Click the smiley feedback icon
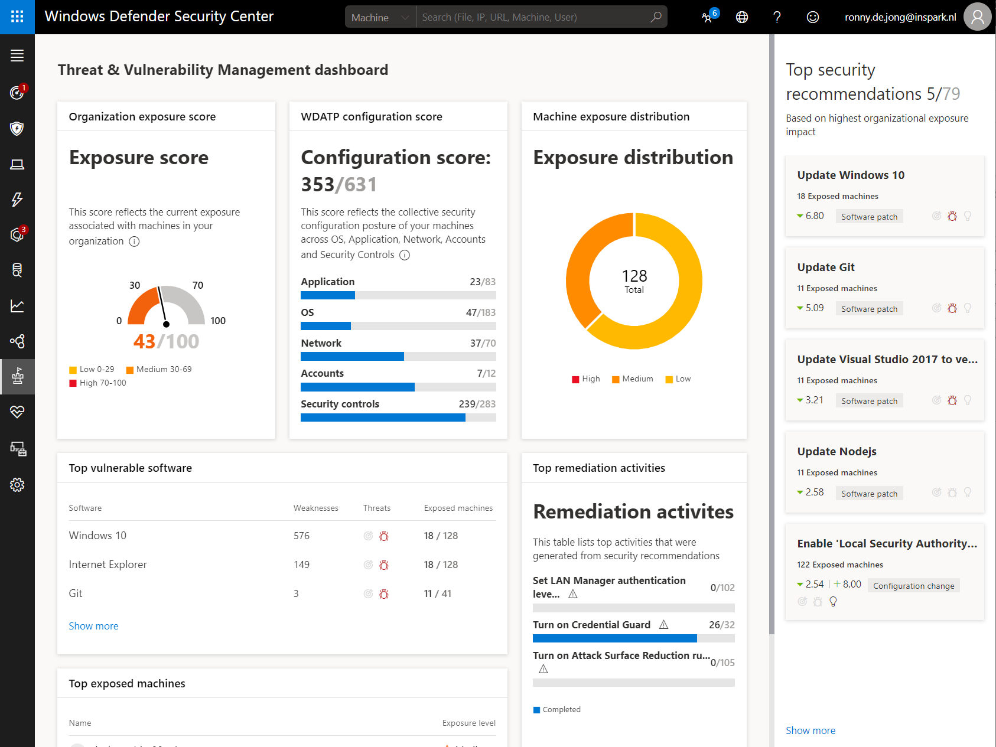The image size is (996, 747). pos(813,17)
